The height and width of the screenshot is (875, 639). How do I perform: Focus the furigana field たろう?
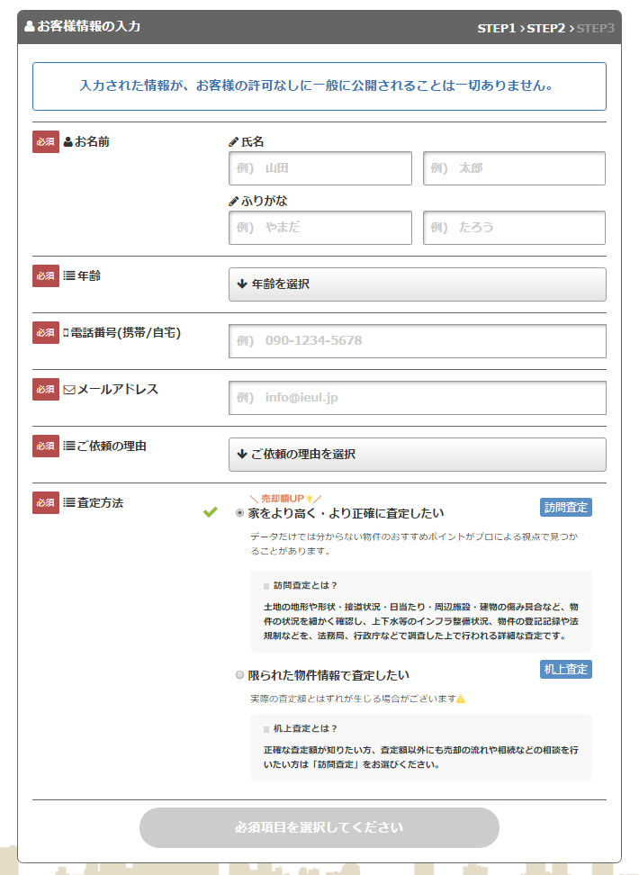pos(514,228)
